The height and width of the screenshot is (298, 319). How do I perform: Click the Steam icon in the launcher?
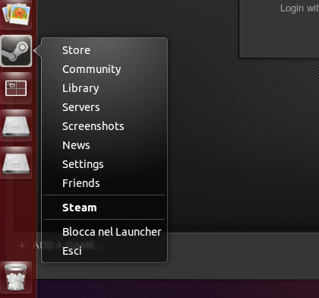click(16, 51)
